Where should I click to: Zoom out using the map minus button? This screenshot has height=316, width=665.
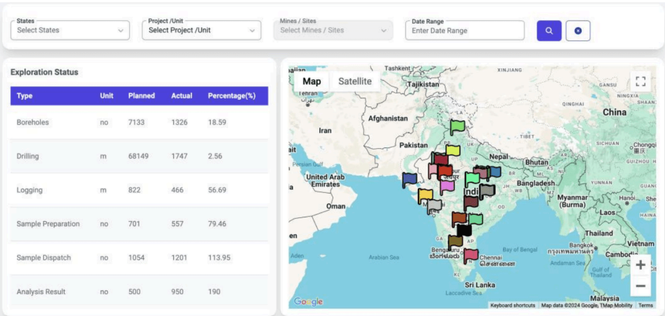point(640,286)
